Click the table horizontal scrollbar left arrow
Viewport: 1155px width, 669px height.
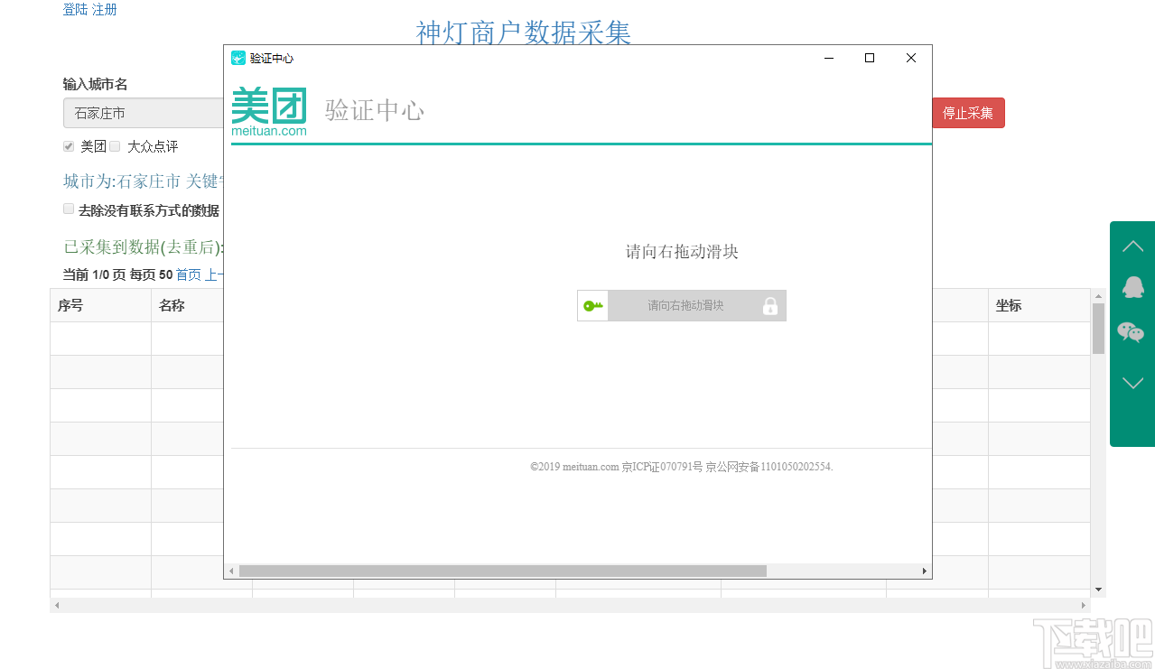coord(57,605)
